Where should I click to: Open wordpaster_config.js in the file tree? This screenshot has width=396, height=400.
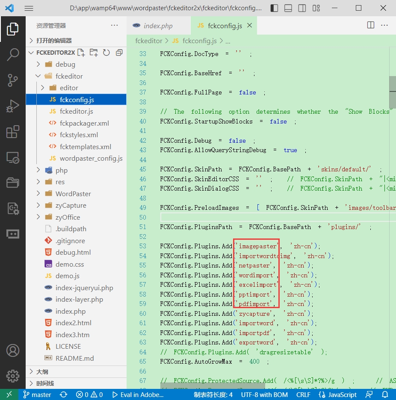[x=91, y=159]
